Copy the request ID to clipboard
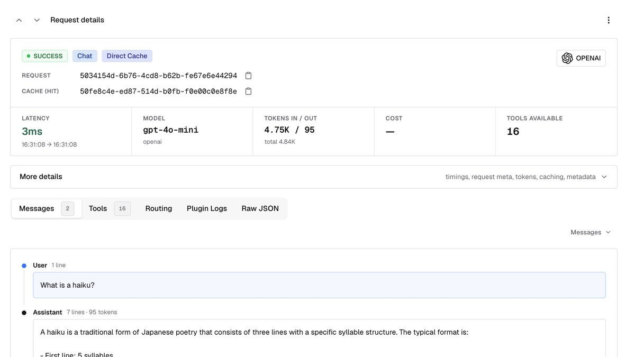 (248, 76)
